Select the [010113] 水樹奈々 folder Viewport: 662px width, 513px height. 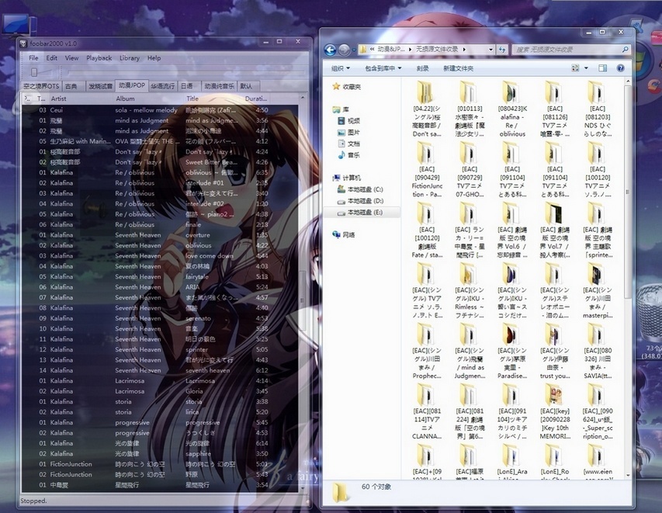click(470, 109)
